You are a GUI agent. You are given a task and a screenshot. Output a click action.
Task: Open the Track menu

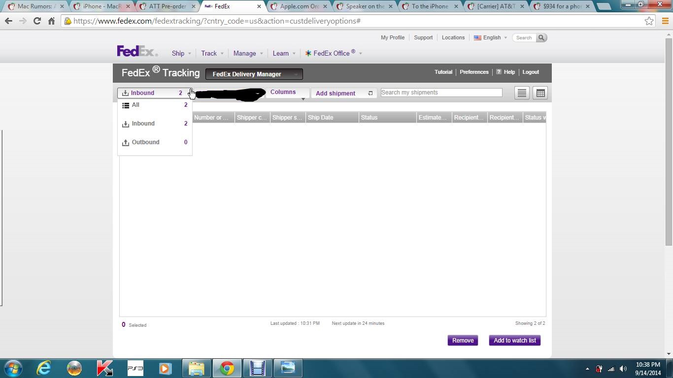tap(212, 53)
